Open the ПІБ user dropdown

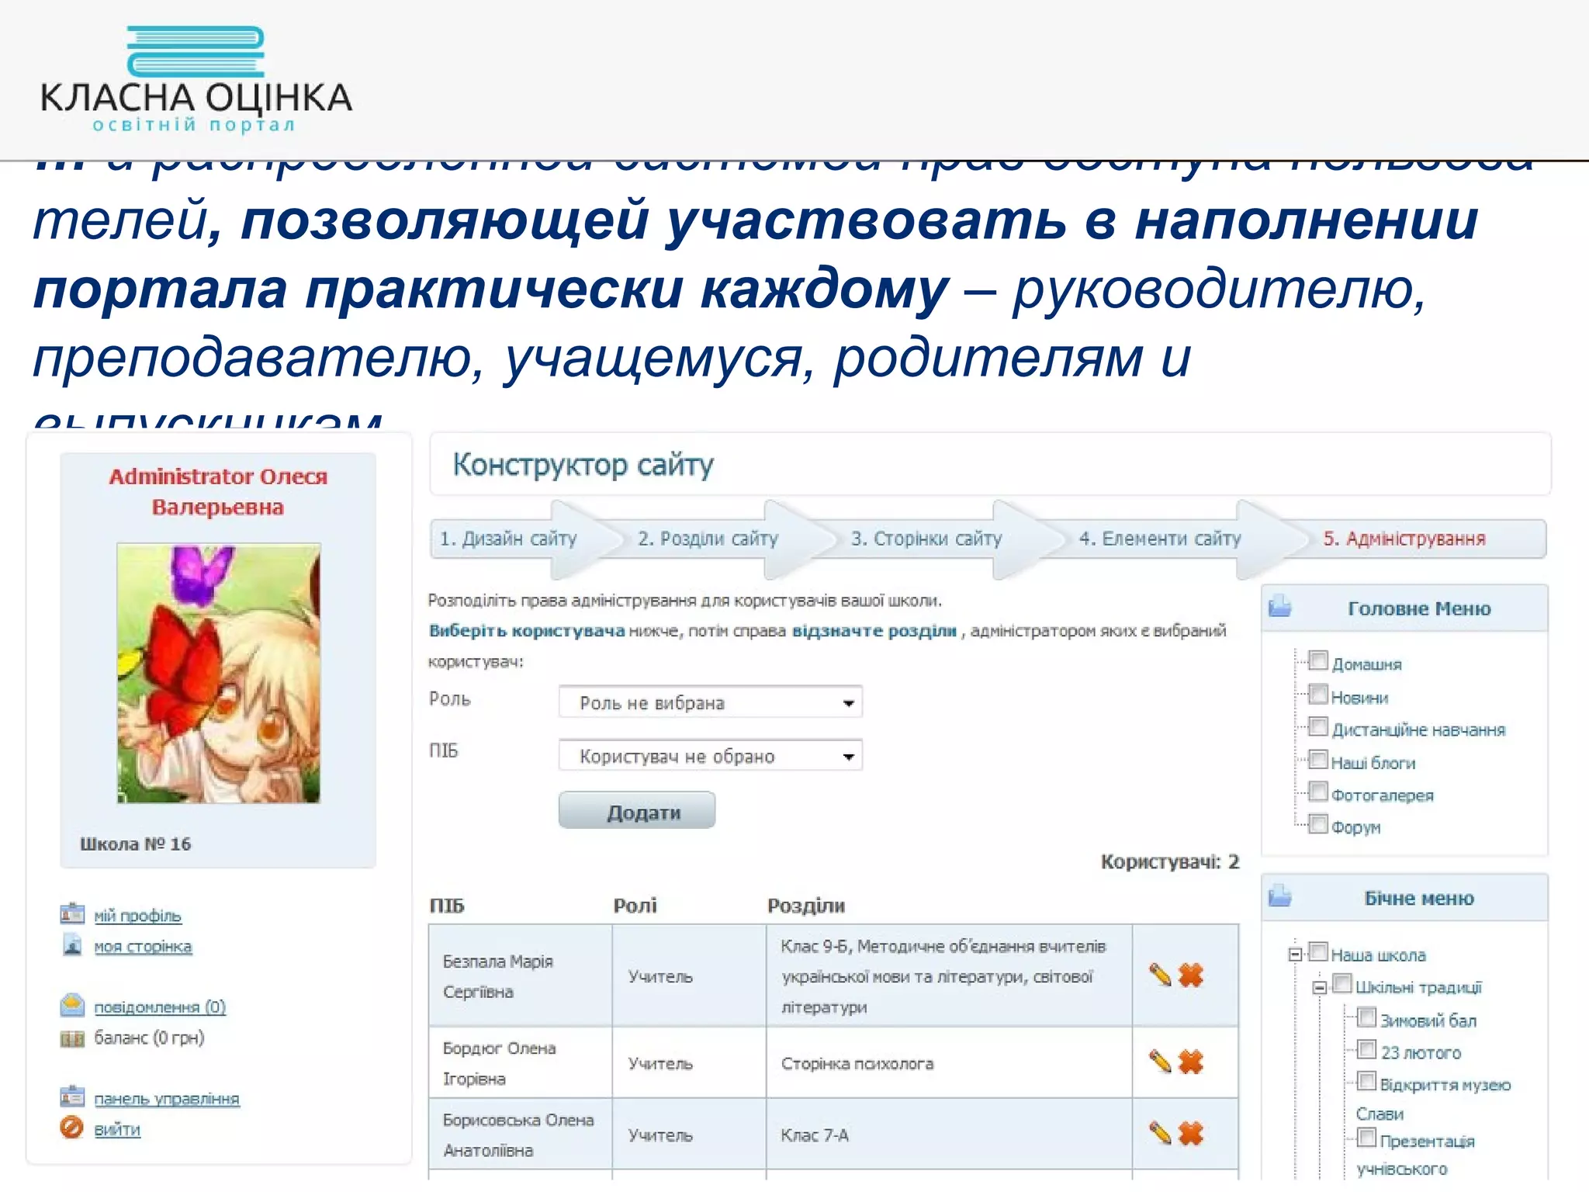pyautogui.click(x=710, y=756)
